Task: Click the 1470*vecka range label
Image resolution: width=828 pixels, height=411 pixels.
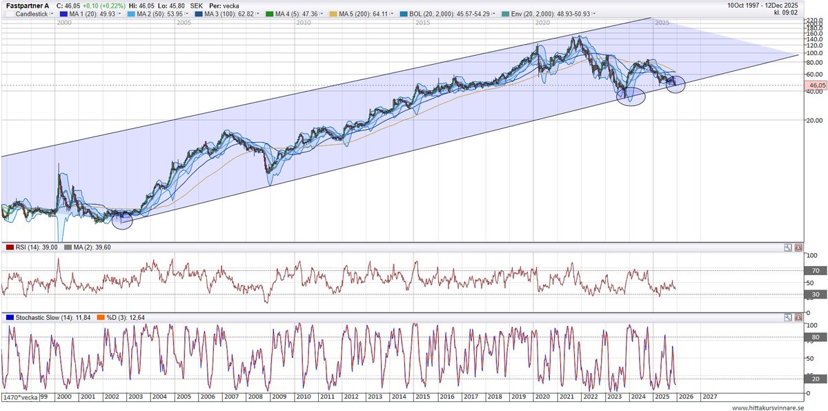Action: tap(19, 397)
